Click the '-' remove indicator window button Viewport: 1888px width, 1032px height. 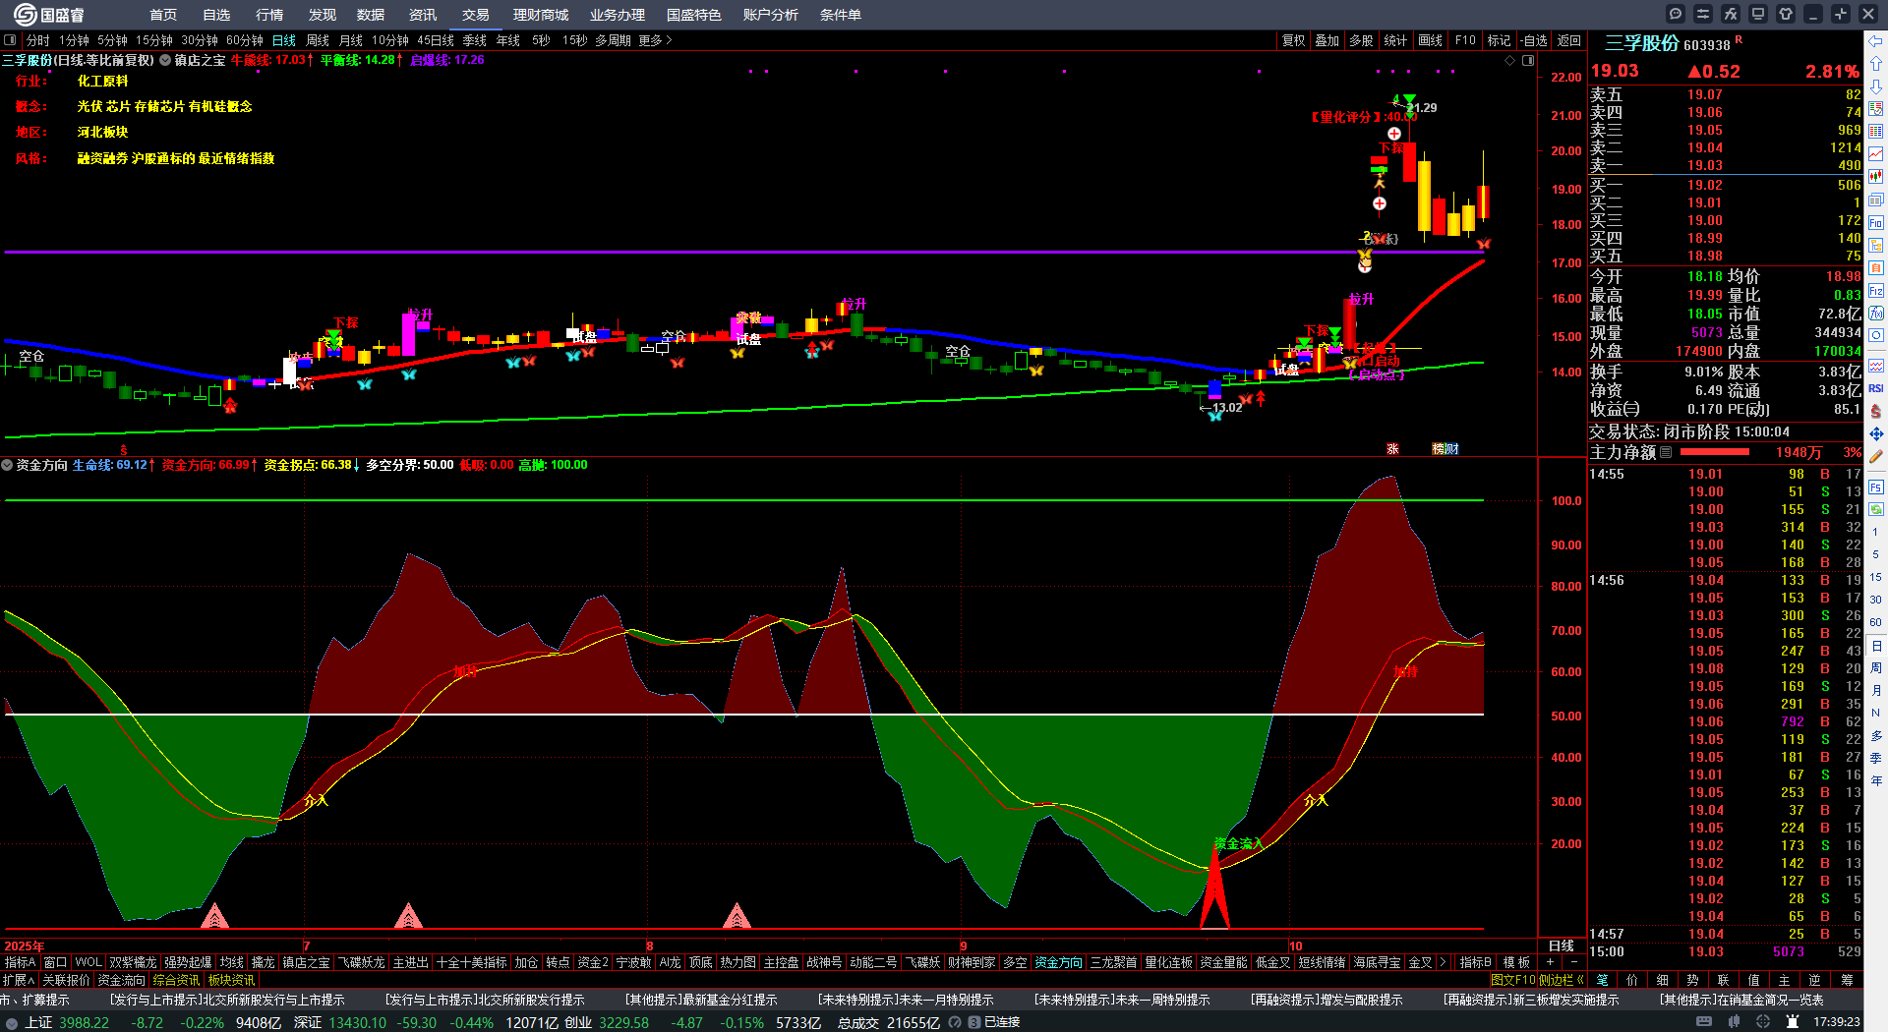[1574, 962]
